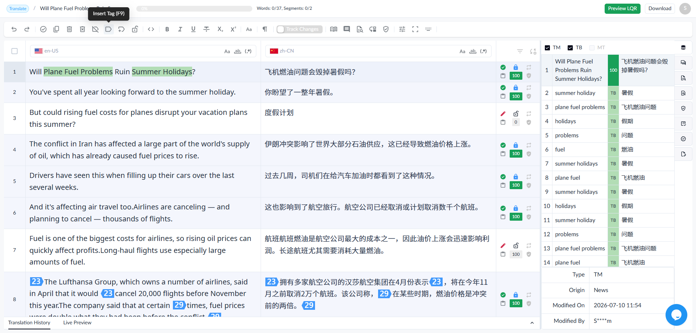Click the Preview LQR button

(x=622, y=9)
